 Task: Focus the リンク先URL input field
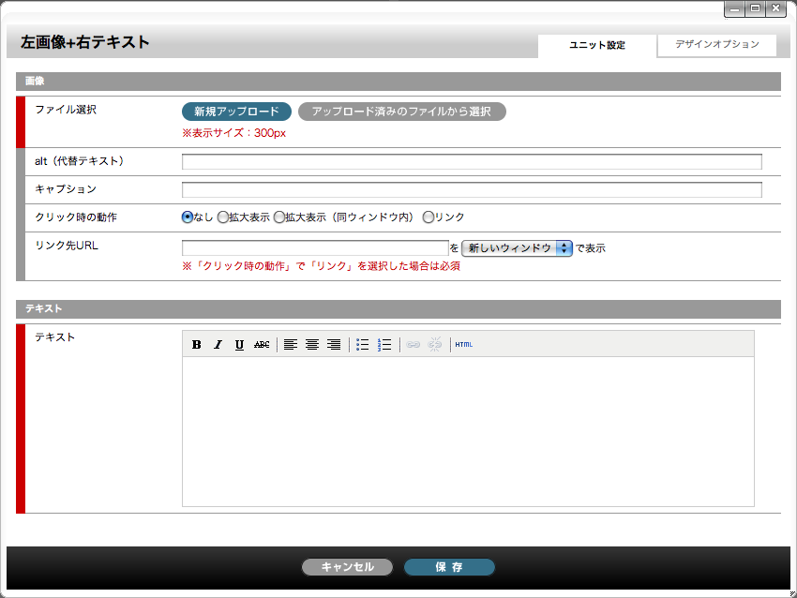point(315,248)
